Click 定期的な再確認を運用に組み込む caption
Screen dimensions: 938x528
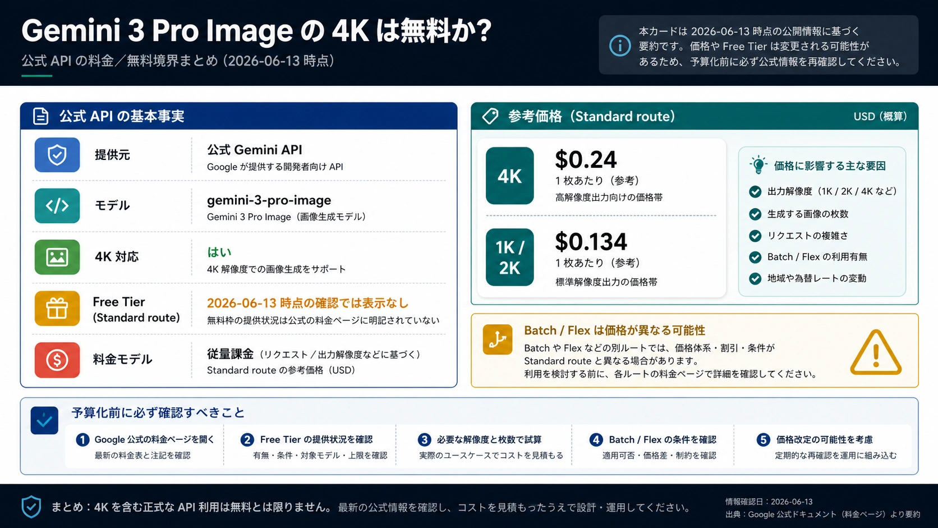(836, 455)
